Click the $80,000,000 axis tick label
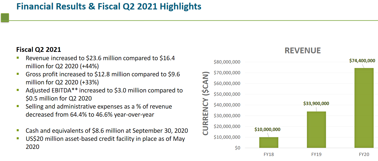This screenshot has width=378, height=161. tap(227, 62)
